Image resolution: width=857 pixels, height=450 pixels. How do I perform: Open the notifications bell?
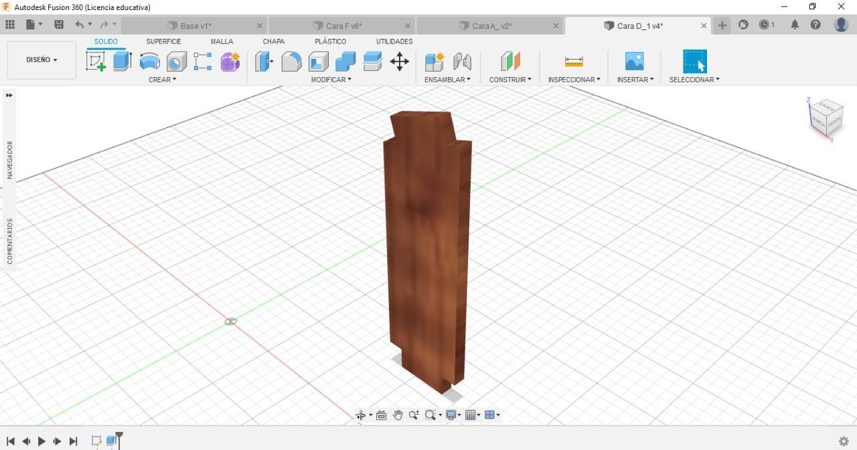(x=795, y=25)
